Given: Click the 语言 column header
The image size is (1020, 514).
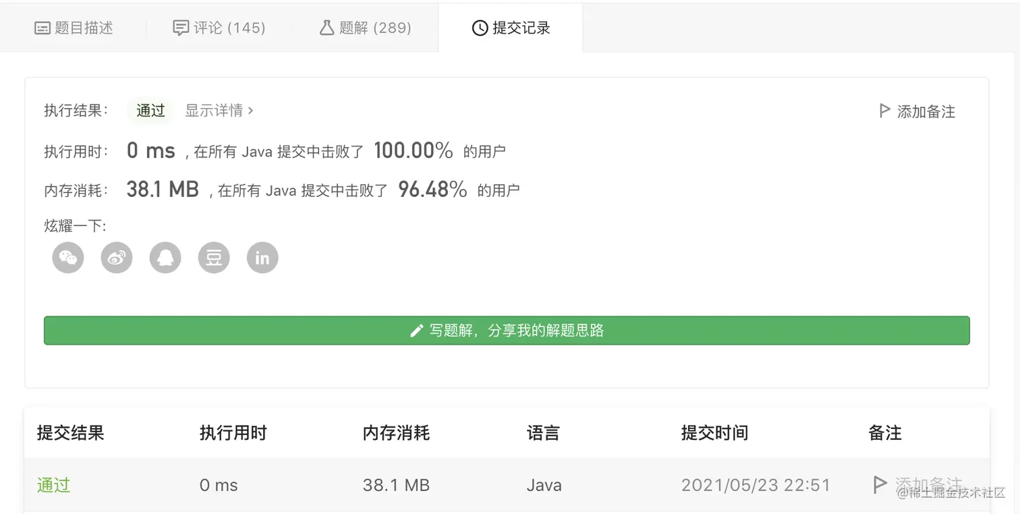Looking at the screenshot, I should (543, 433).
